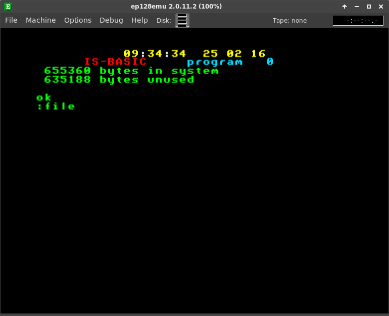Screen dimensions: 389x316
Task: Click the 'Disk:' label in the toolbar
Action: [164, 21]
